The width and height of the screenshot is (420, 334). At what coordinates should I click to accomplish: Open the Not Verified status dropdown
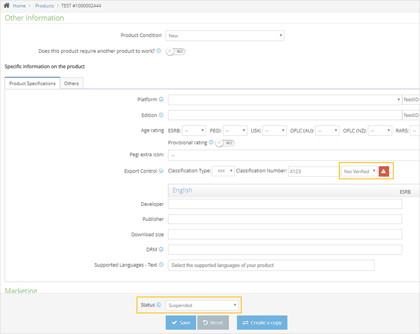(360, 171)
